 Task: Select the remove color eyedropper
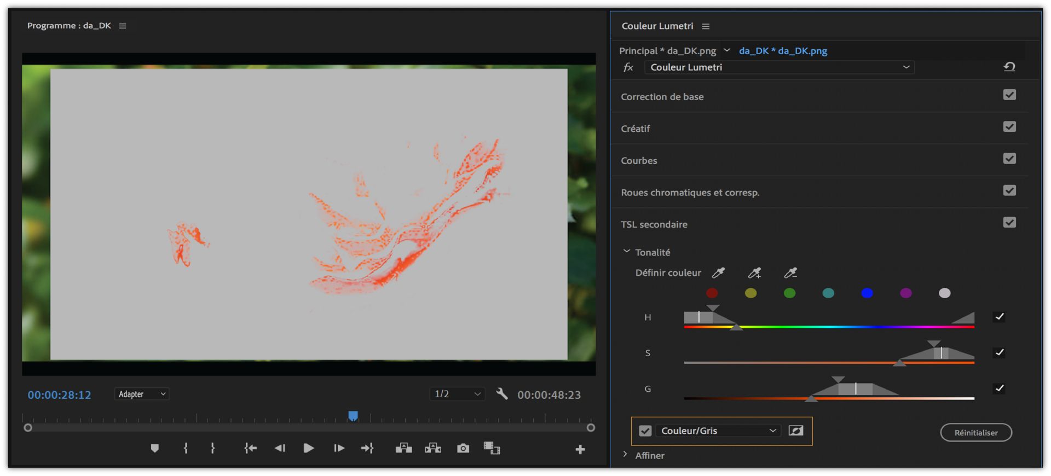coord(790,272)
